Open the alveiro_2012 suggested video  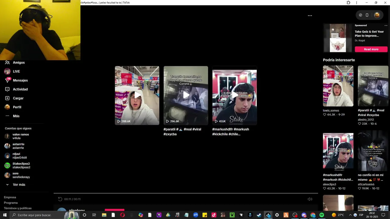pos(373,86)
